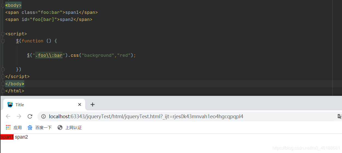Viewport: 342px width, 153px height.
Task: Open a new browser tab
Action: [93, 105]
